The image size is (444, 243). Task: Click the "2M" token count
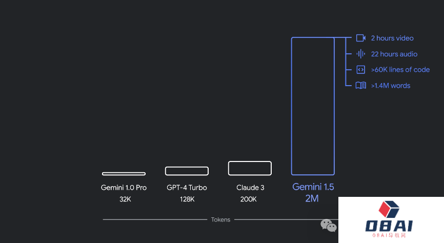[x=312, y=198]
